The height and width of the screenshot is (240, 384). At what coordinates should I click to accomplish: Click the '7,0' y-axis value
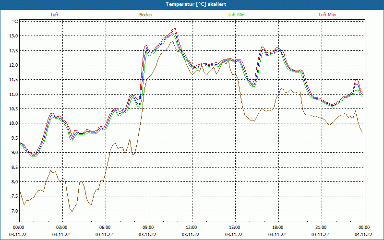click(x=15, y=211)
